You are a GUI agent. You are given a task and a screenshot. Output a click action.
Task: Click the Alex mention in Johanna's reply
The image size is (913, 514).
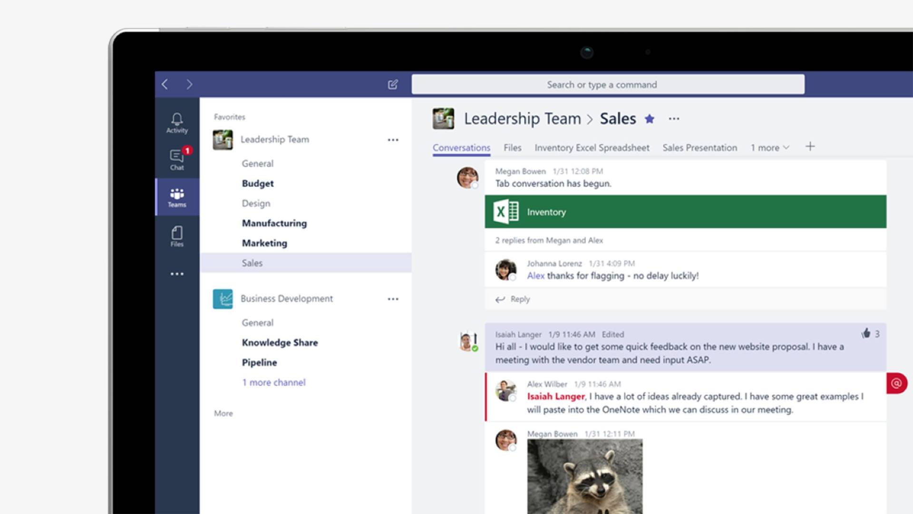[x=535, y=276]
